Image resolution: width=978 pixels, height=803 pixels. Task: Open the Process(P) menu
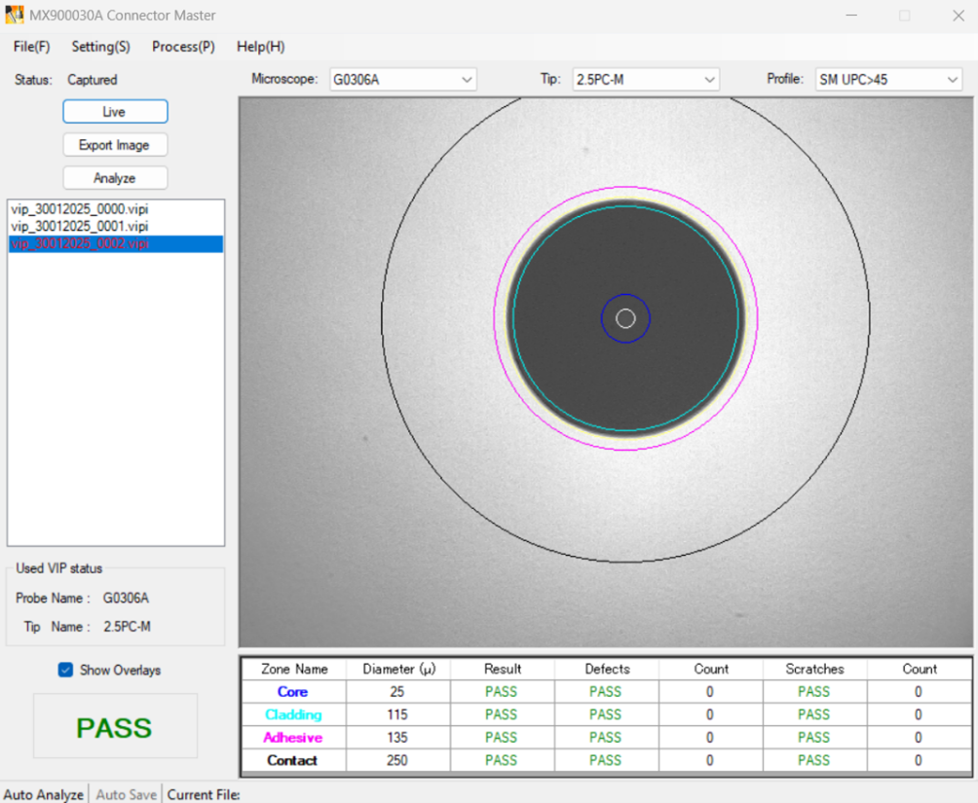(x=183, y=47)
